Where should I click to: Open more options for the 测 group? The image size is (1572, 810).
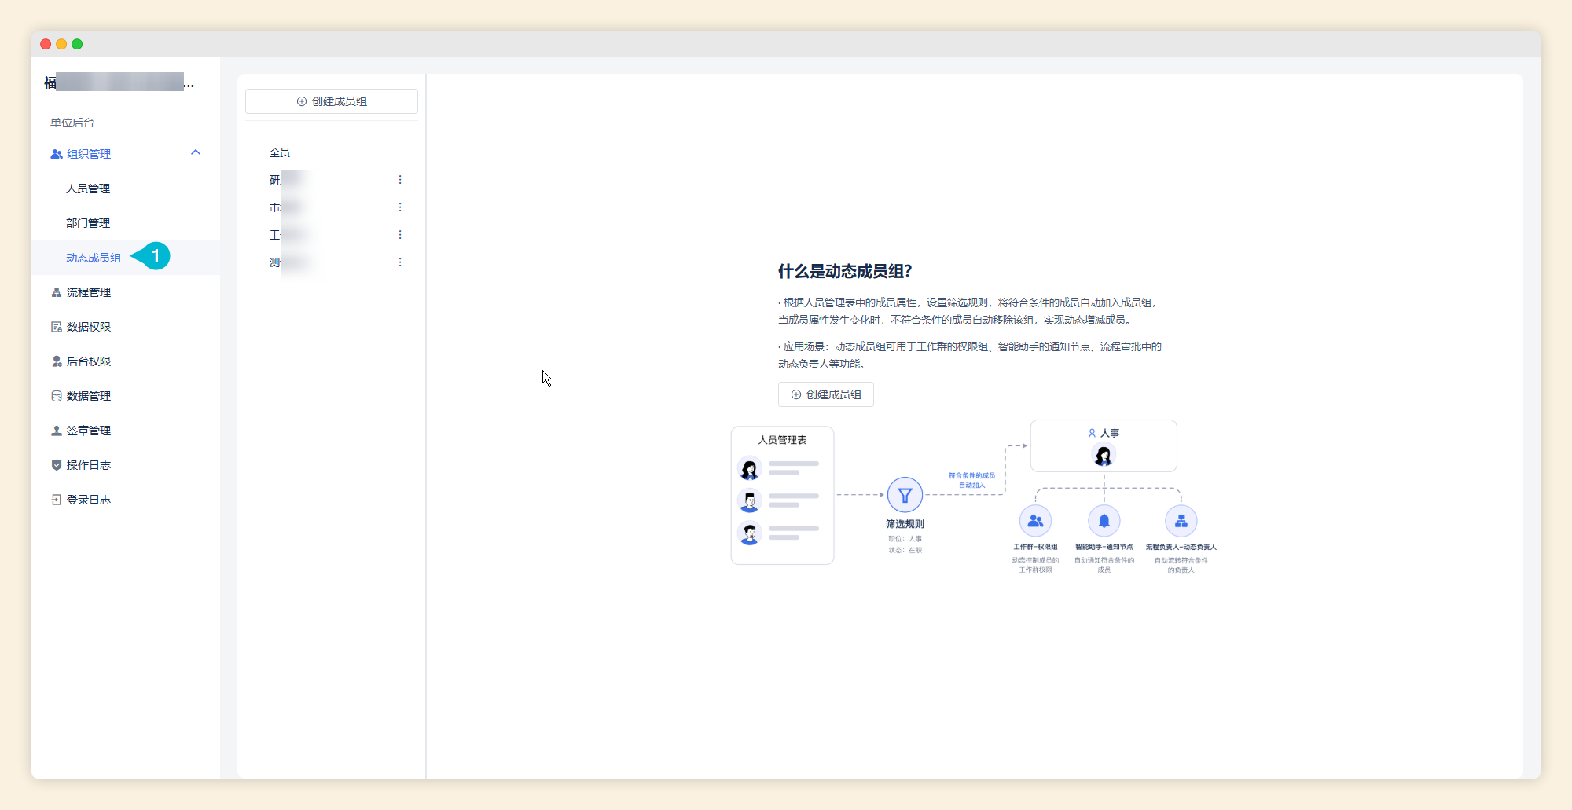(x=400, y=262)
